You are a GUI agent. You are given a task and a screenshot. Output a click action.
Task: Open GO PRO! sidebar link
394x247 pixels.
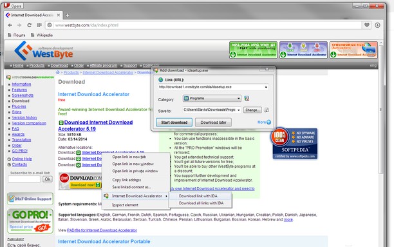point(19,151)
